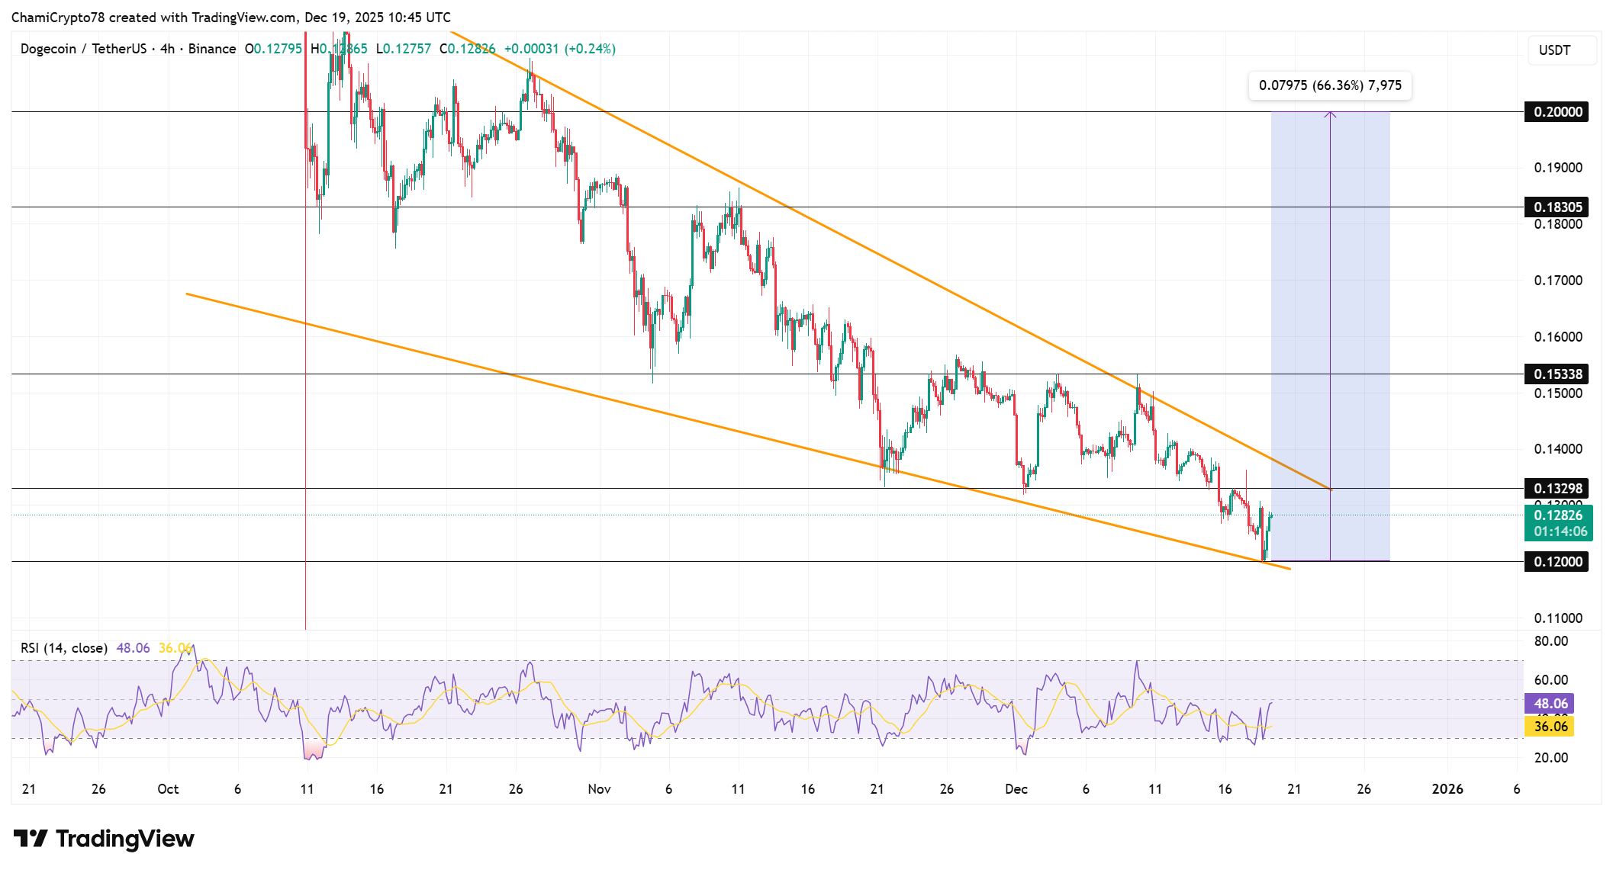Select the 0.18305 horizontal line label
1613x873 pixels.
pos(1557,207)
